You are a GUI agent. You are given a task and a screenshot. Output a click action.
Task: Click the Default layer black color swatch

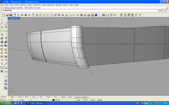pos(53,100)
